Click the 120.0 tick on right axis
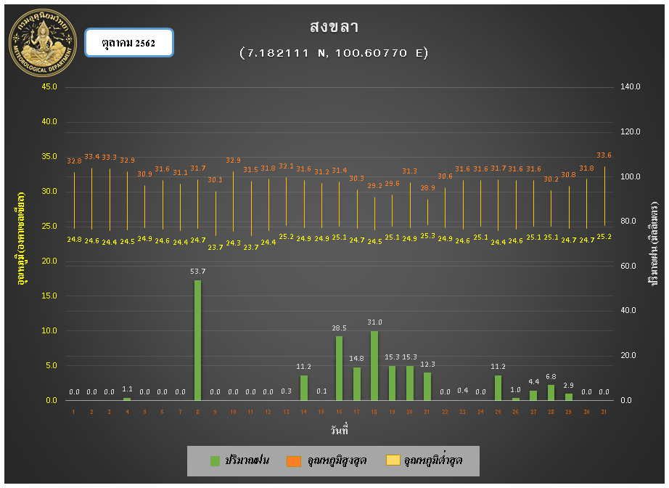 pyautogui.click(x=630, y=132)
